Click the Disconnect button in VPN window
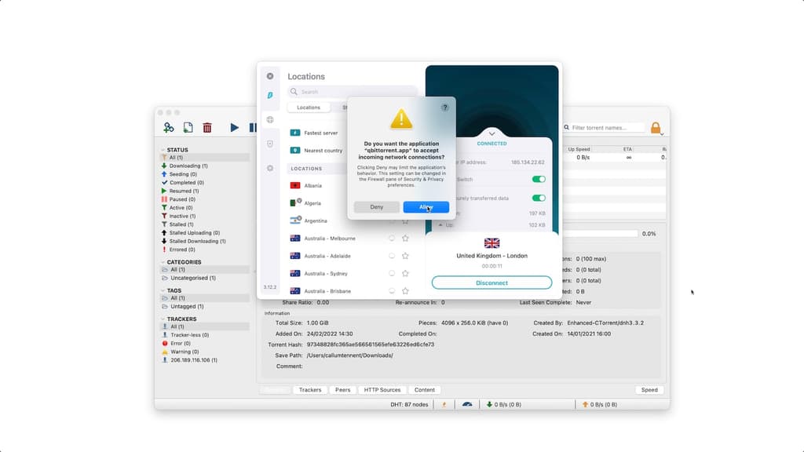Viewport: 804px width, 452px height. click(x=492, y=282)
